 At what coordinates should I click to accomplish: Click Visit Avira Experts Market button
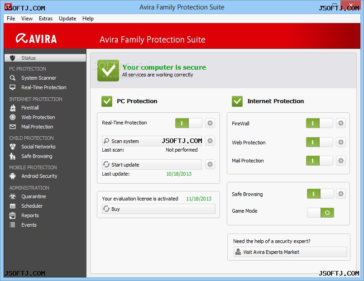[x=290, y=252]
